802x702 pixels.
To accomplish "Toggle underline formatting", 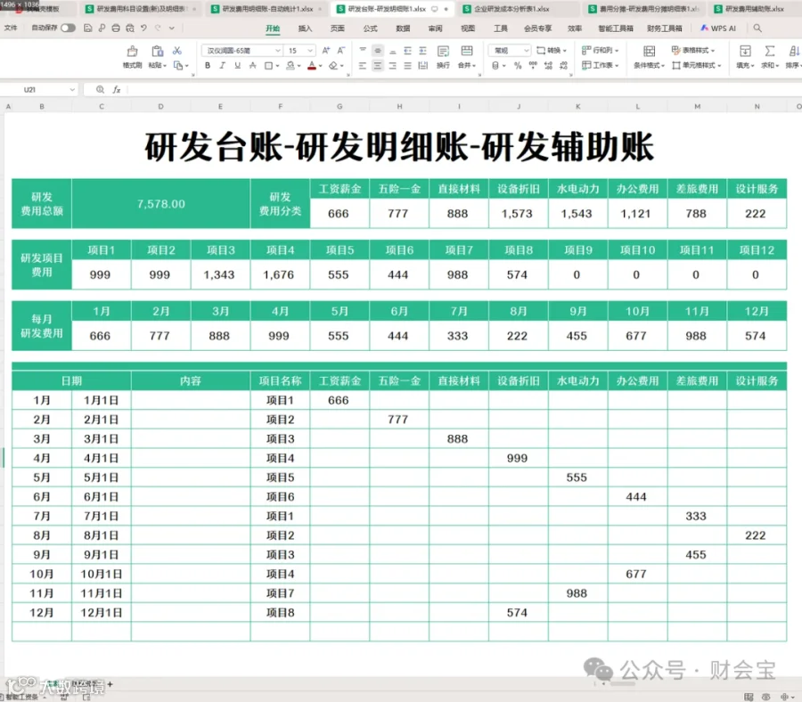I will coord(237,65).
